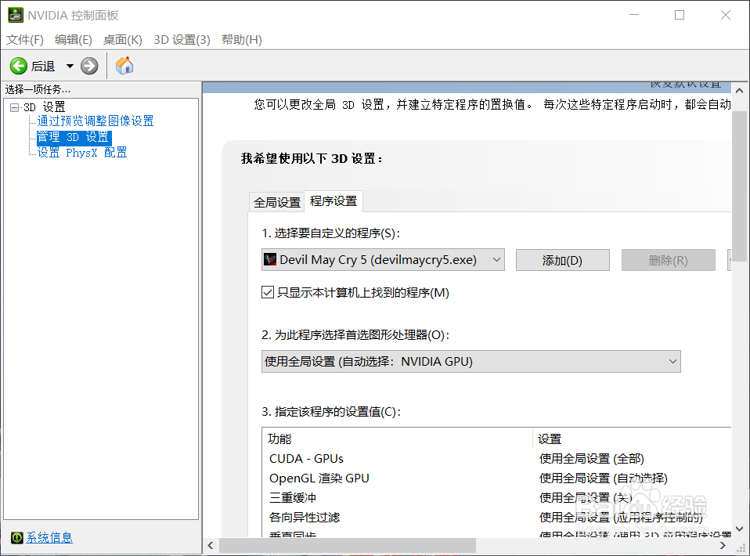Open the 3D 设置(3) menu

[x=182, y=40]
